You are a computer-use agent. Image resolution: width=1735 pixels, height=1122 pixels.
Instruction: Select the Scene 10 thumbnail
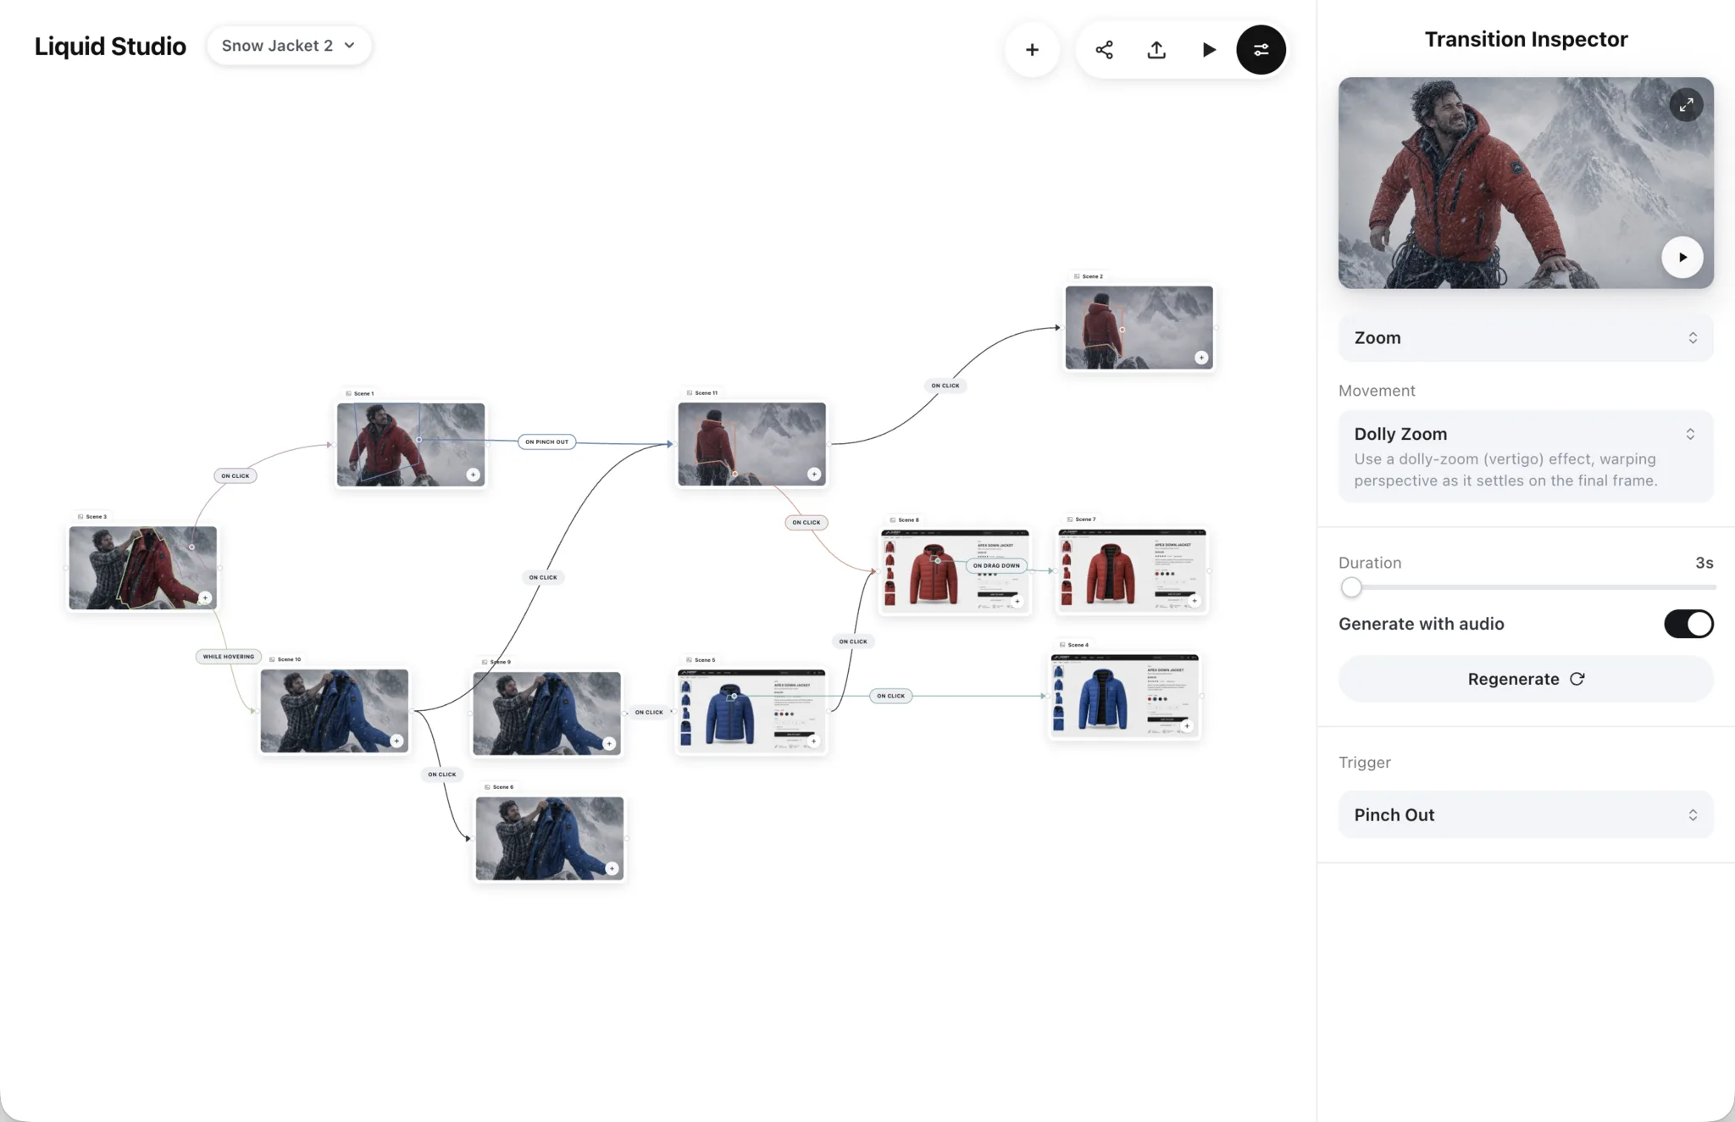click(x=334, y=711)
